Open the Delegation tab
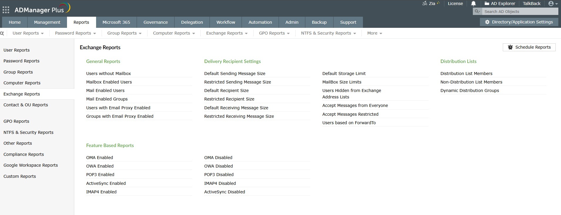 point(192,22)
